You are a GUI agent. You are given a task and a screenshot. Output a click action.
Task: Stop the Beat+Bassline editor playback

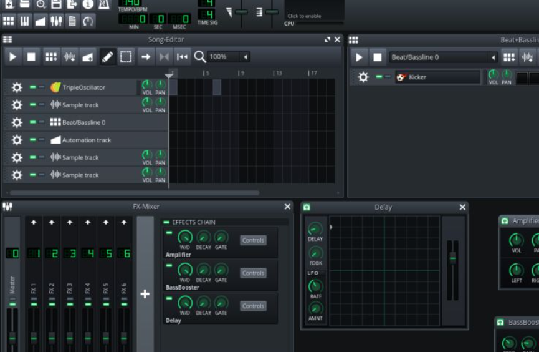click(377, 57)
